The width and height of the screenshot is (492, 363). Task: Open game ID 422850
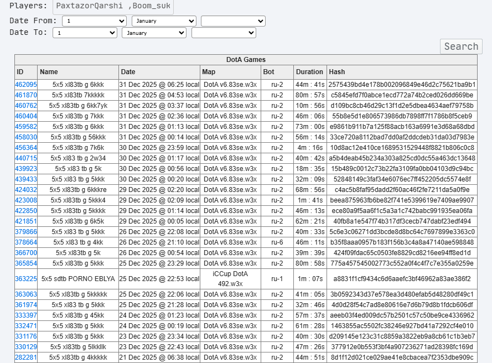26,211
